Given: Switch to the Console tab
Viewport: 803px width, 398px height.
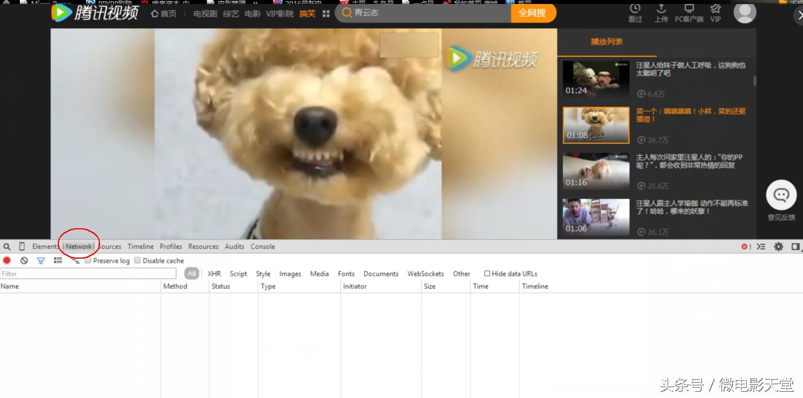Looking at the screenshot, I should (x=262, y=247).
